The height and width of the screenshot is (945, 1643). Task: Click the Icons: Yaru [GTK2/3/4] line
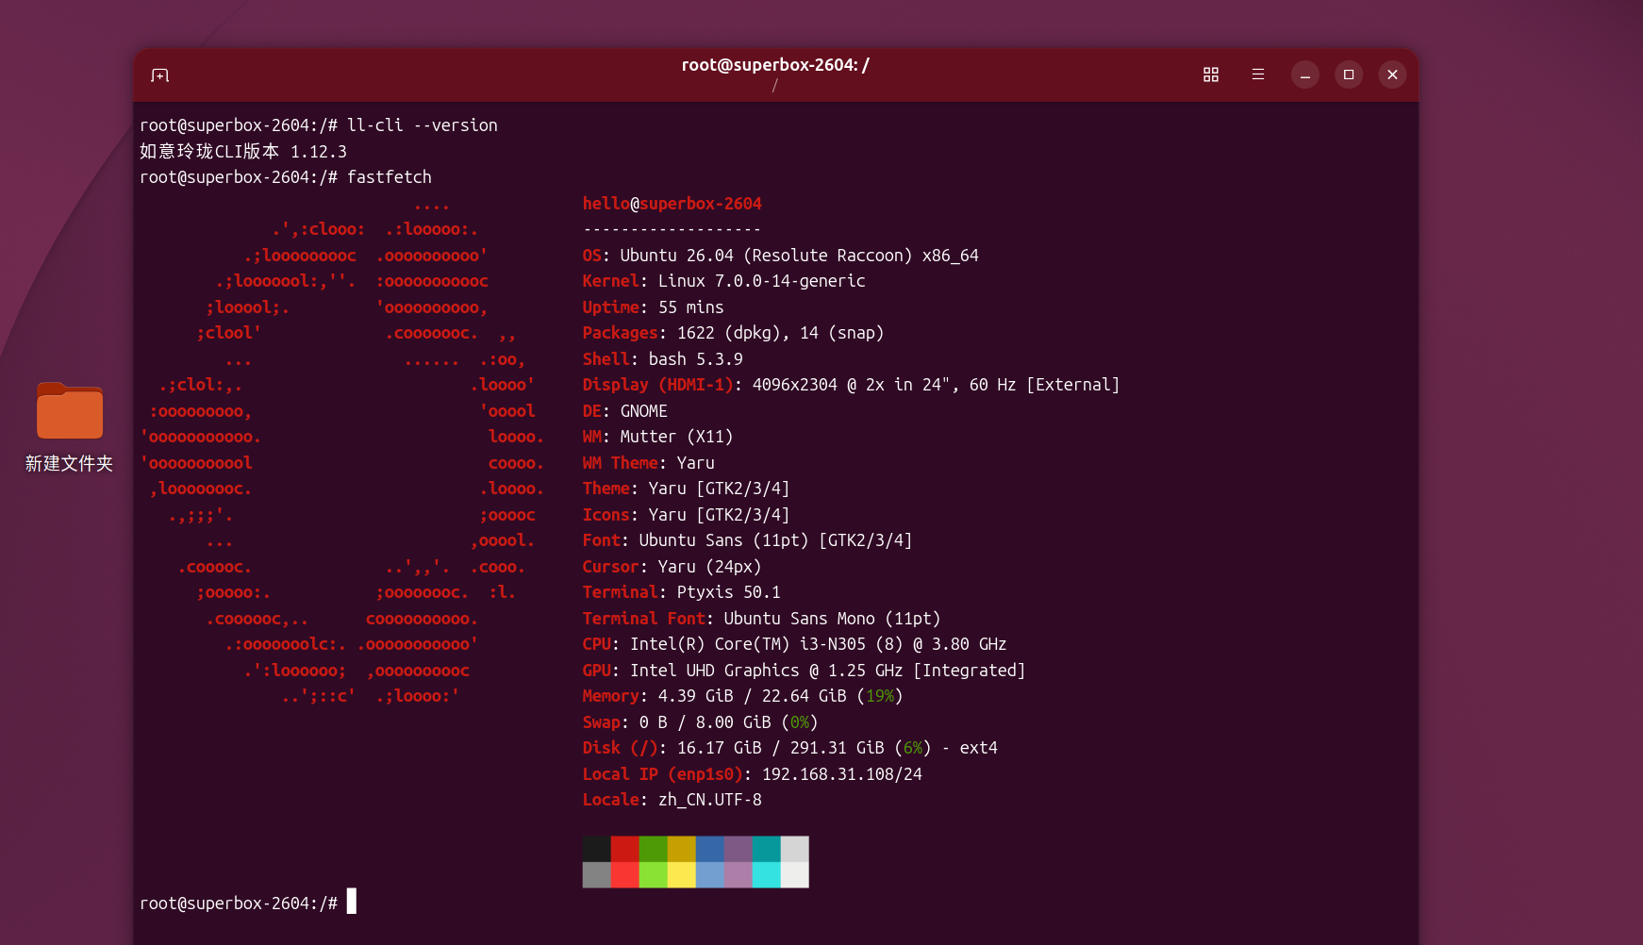(687, 515)
